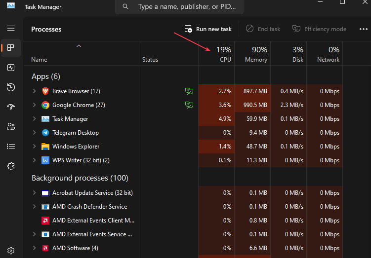The width and height of the screenshot is (371, 258).
Task: Open Task Manager settings gear
Action: [x=11, y=251]
